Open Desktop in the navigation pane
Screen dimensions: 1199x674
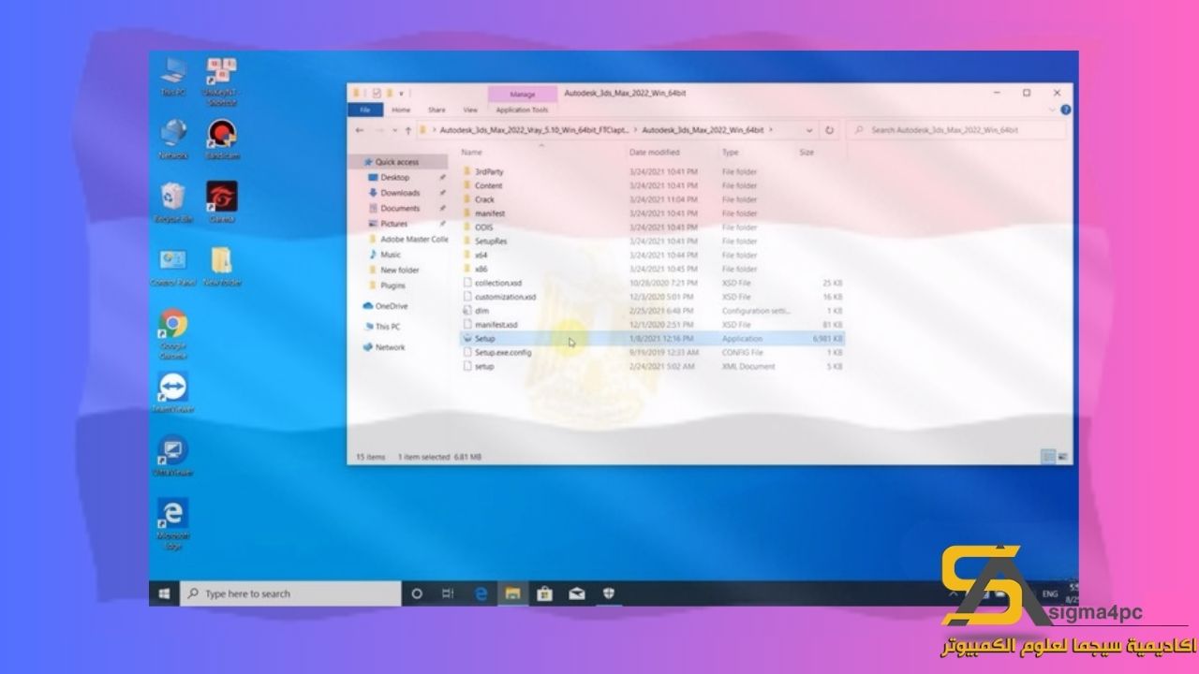coord(394,177)
